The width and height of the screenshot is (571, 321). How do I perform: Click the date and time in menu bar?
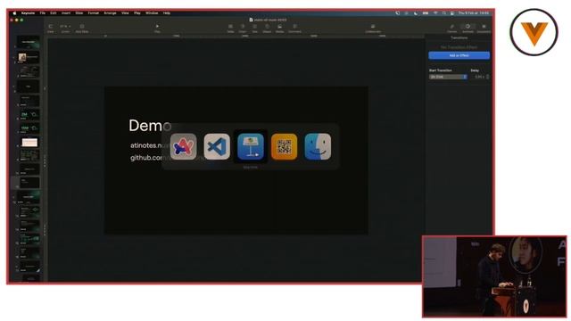point(474,13)
